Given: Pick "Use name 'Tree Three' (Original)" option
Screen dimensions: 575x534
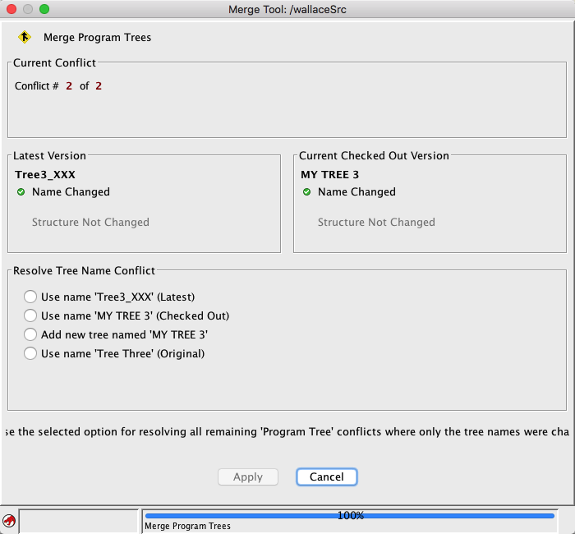Looking at the screenshot, I should click(30, 353).
